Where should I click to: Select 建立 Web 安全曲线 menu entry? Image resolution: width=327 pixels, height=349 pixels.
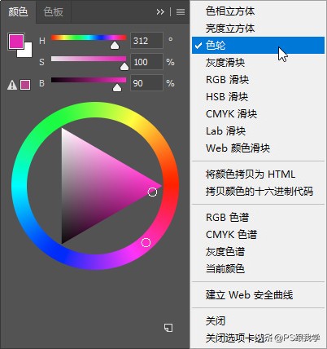coord(258,295)
